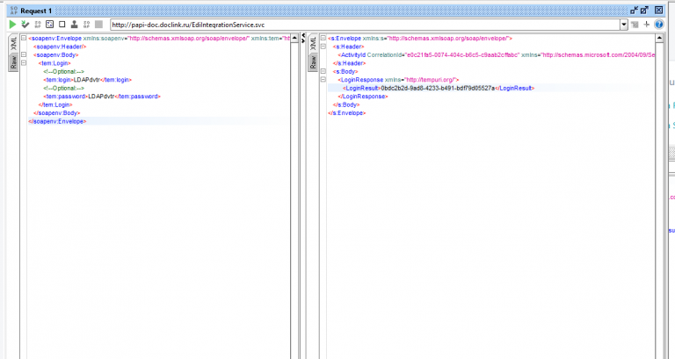Image resolution: width=675 pixels, height=359 pixels.
Task: Recreate the default request from schema
Action: pos(49,25)
